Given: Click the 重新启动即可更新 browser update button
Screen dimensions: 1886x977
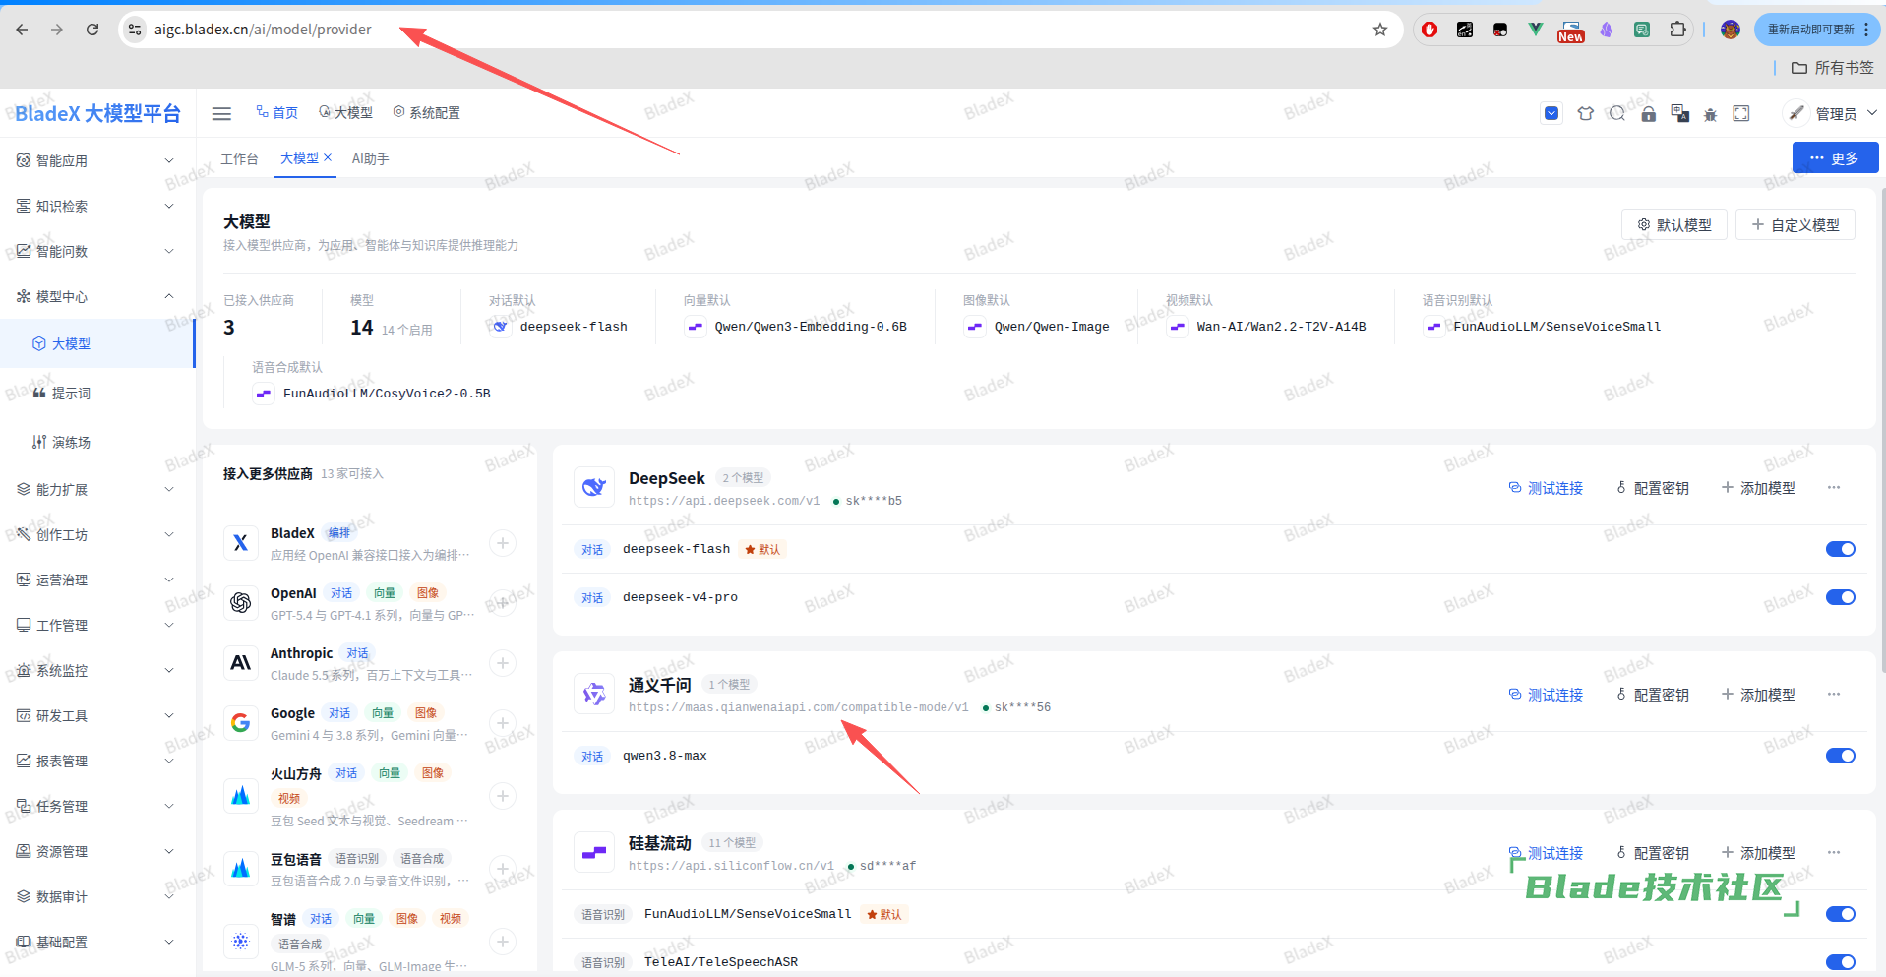Looking at the screenshot, I should coord(1817,30).
